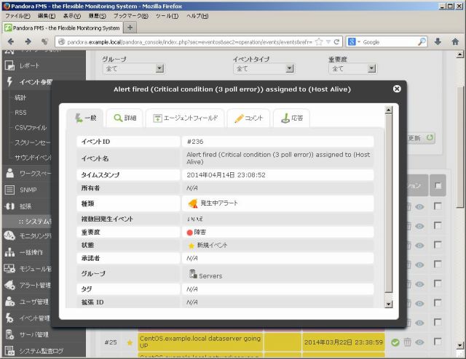Viewport: 466px width, 359px height.
Task: Open イベント参照 sidebar section
Action: (x=36, y=82)
